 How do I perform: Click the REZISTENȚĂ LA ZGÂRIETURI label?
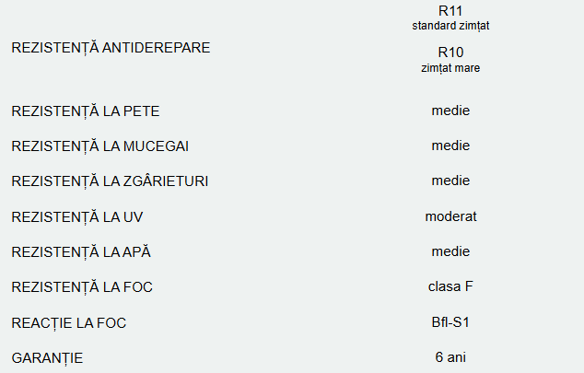[110, 181]
